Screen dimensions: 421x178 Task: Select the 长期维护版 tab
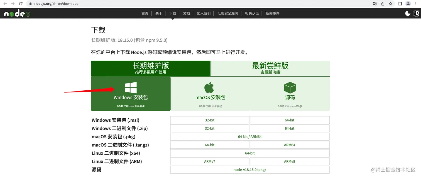pyautogui.click(x=151, y=68)
